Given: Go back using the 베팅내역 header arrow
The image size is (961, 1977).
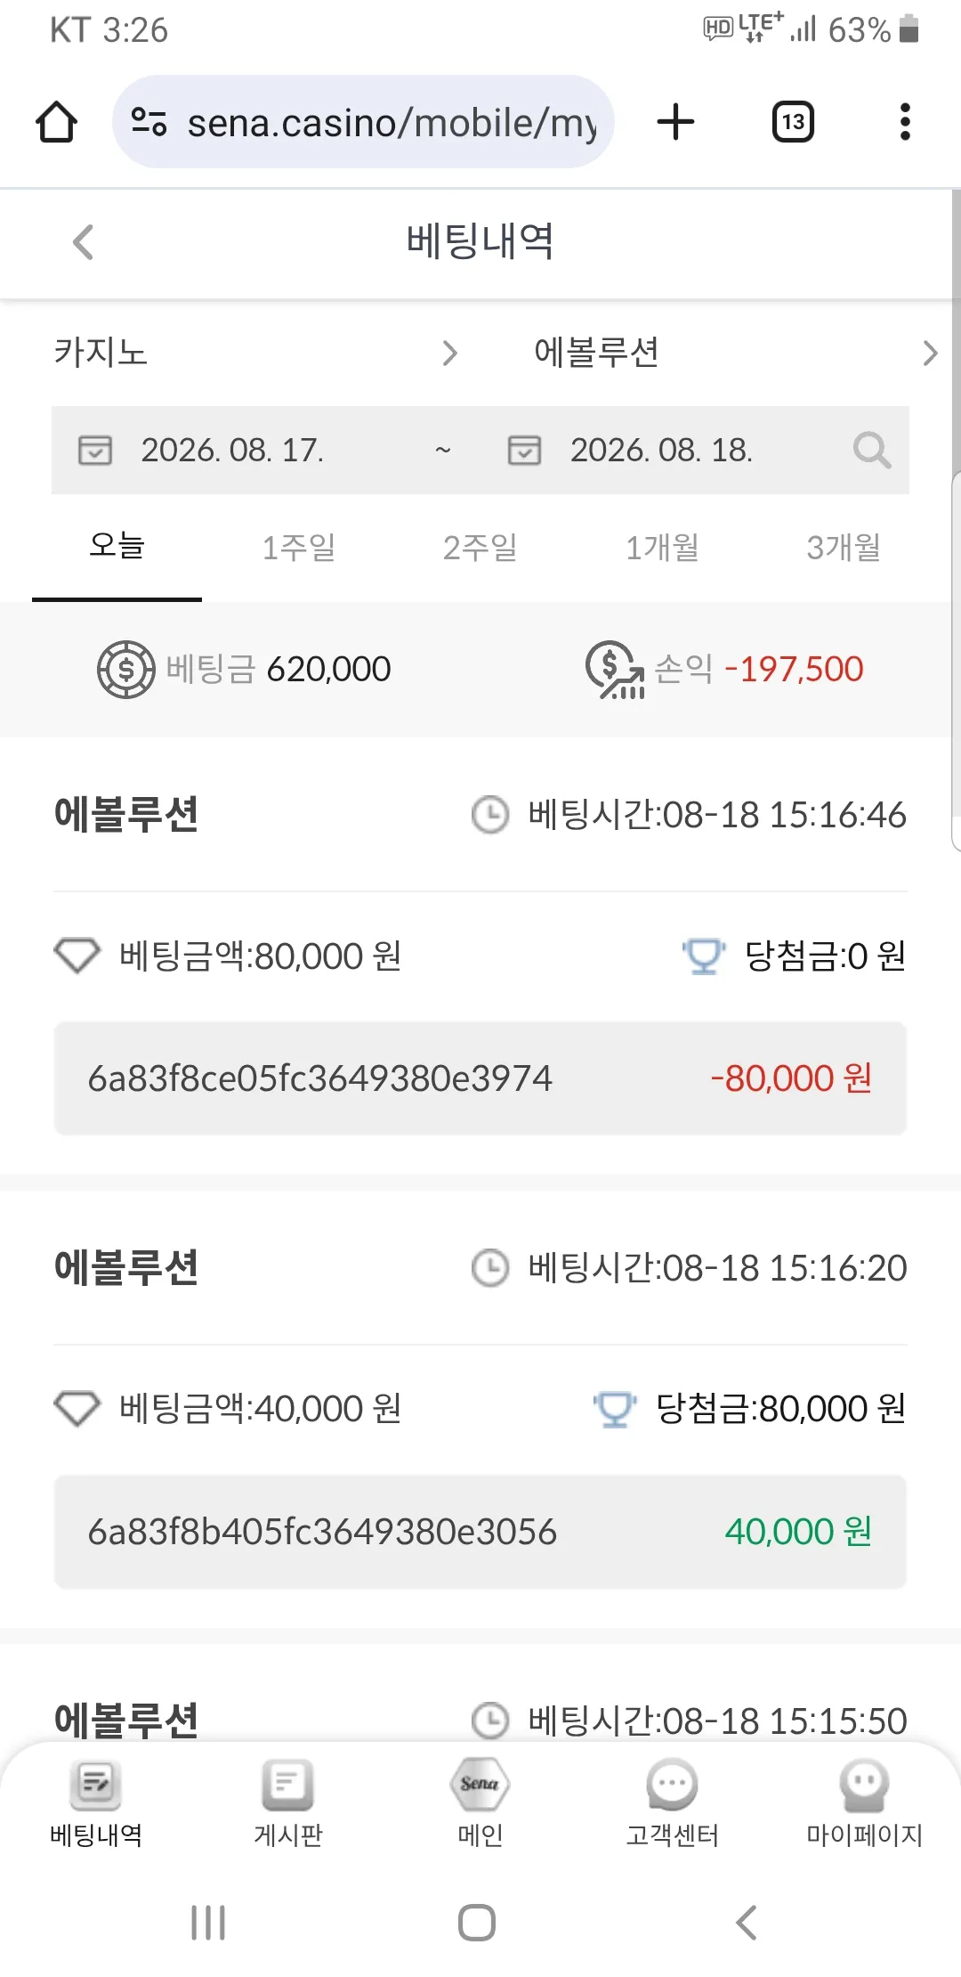Looking at the screenshot, I should (x=83, y=242).
